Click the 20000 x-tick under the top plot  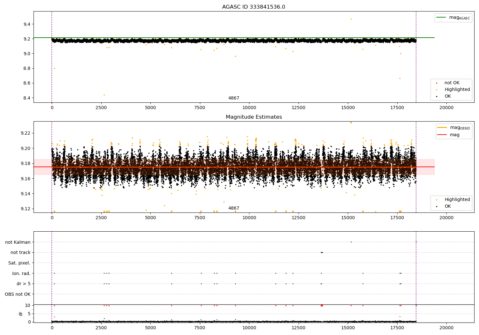tap(446, 108)
